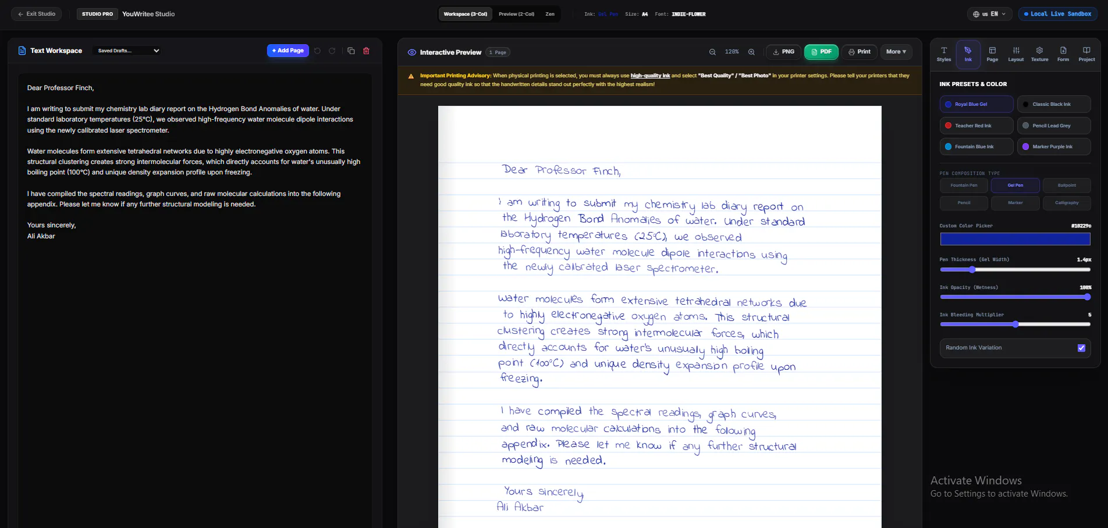The height and width of the screenshot is (528, 1108).
Task: Click the STUDIO PRO badge
Action: (97, 14)
